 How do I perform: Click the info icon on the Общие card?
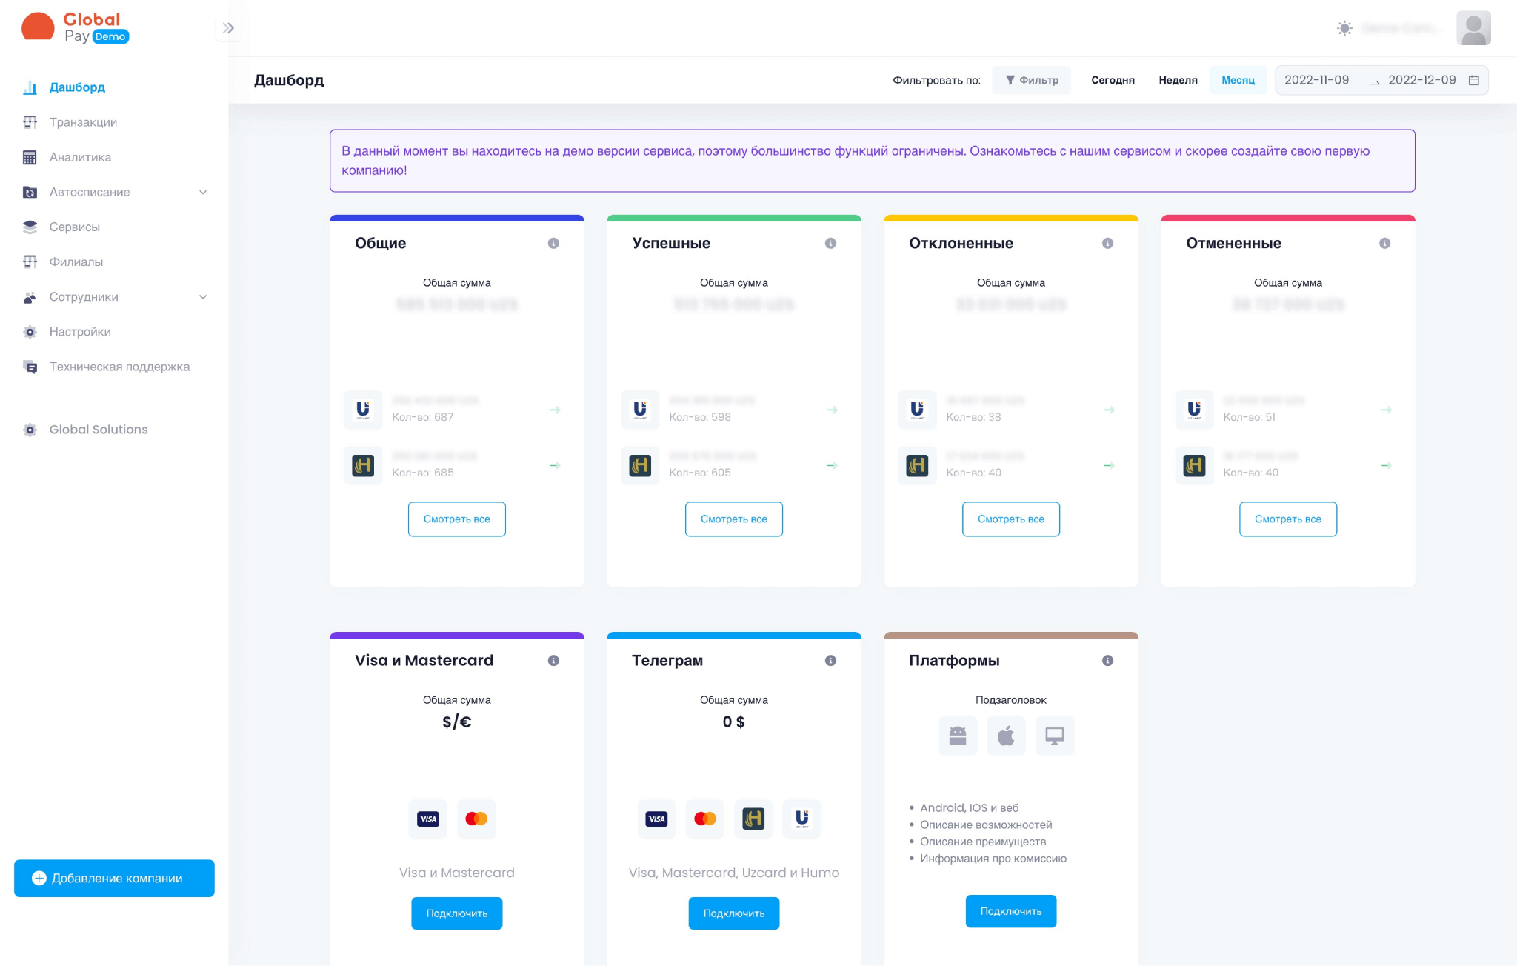click(x=553, y=243)
